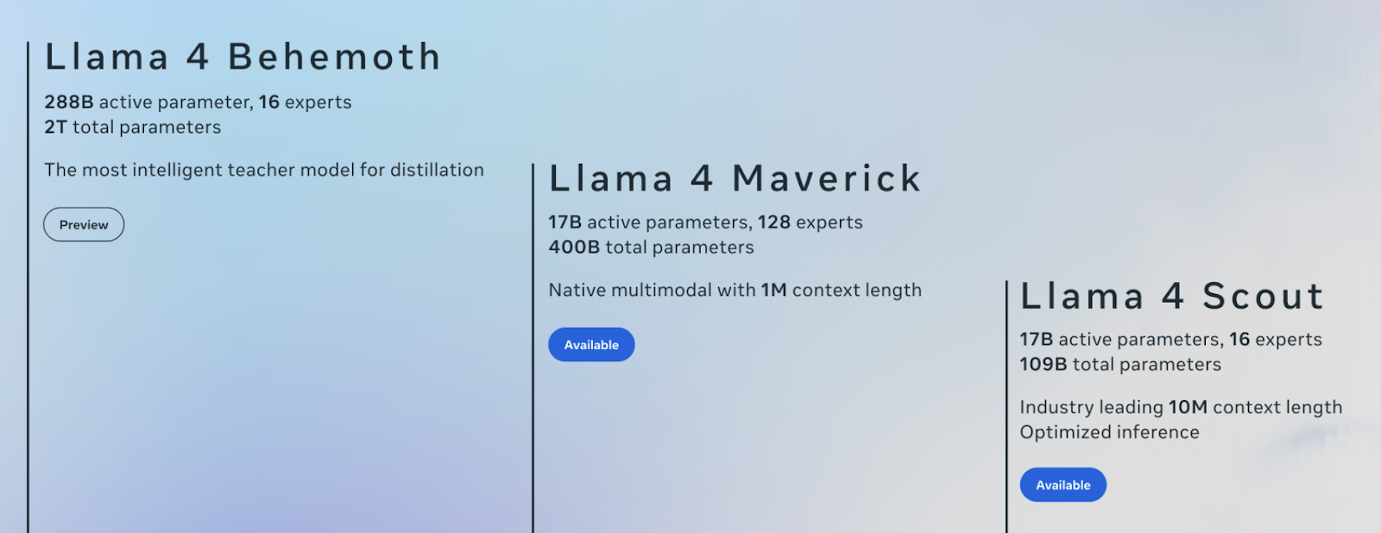Click the teacher model for distillation description
Image resolution: width=1381 pixels, height=533 pixels.
pyautogui.click(x=264, y=170)
